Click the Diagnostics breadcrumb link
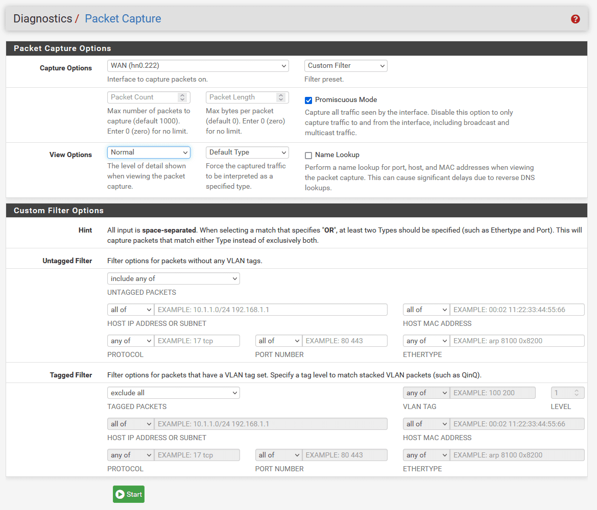 click(42, 19)
